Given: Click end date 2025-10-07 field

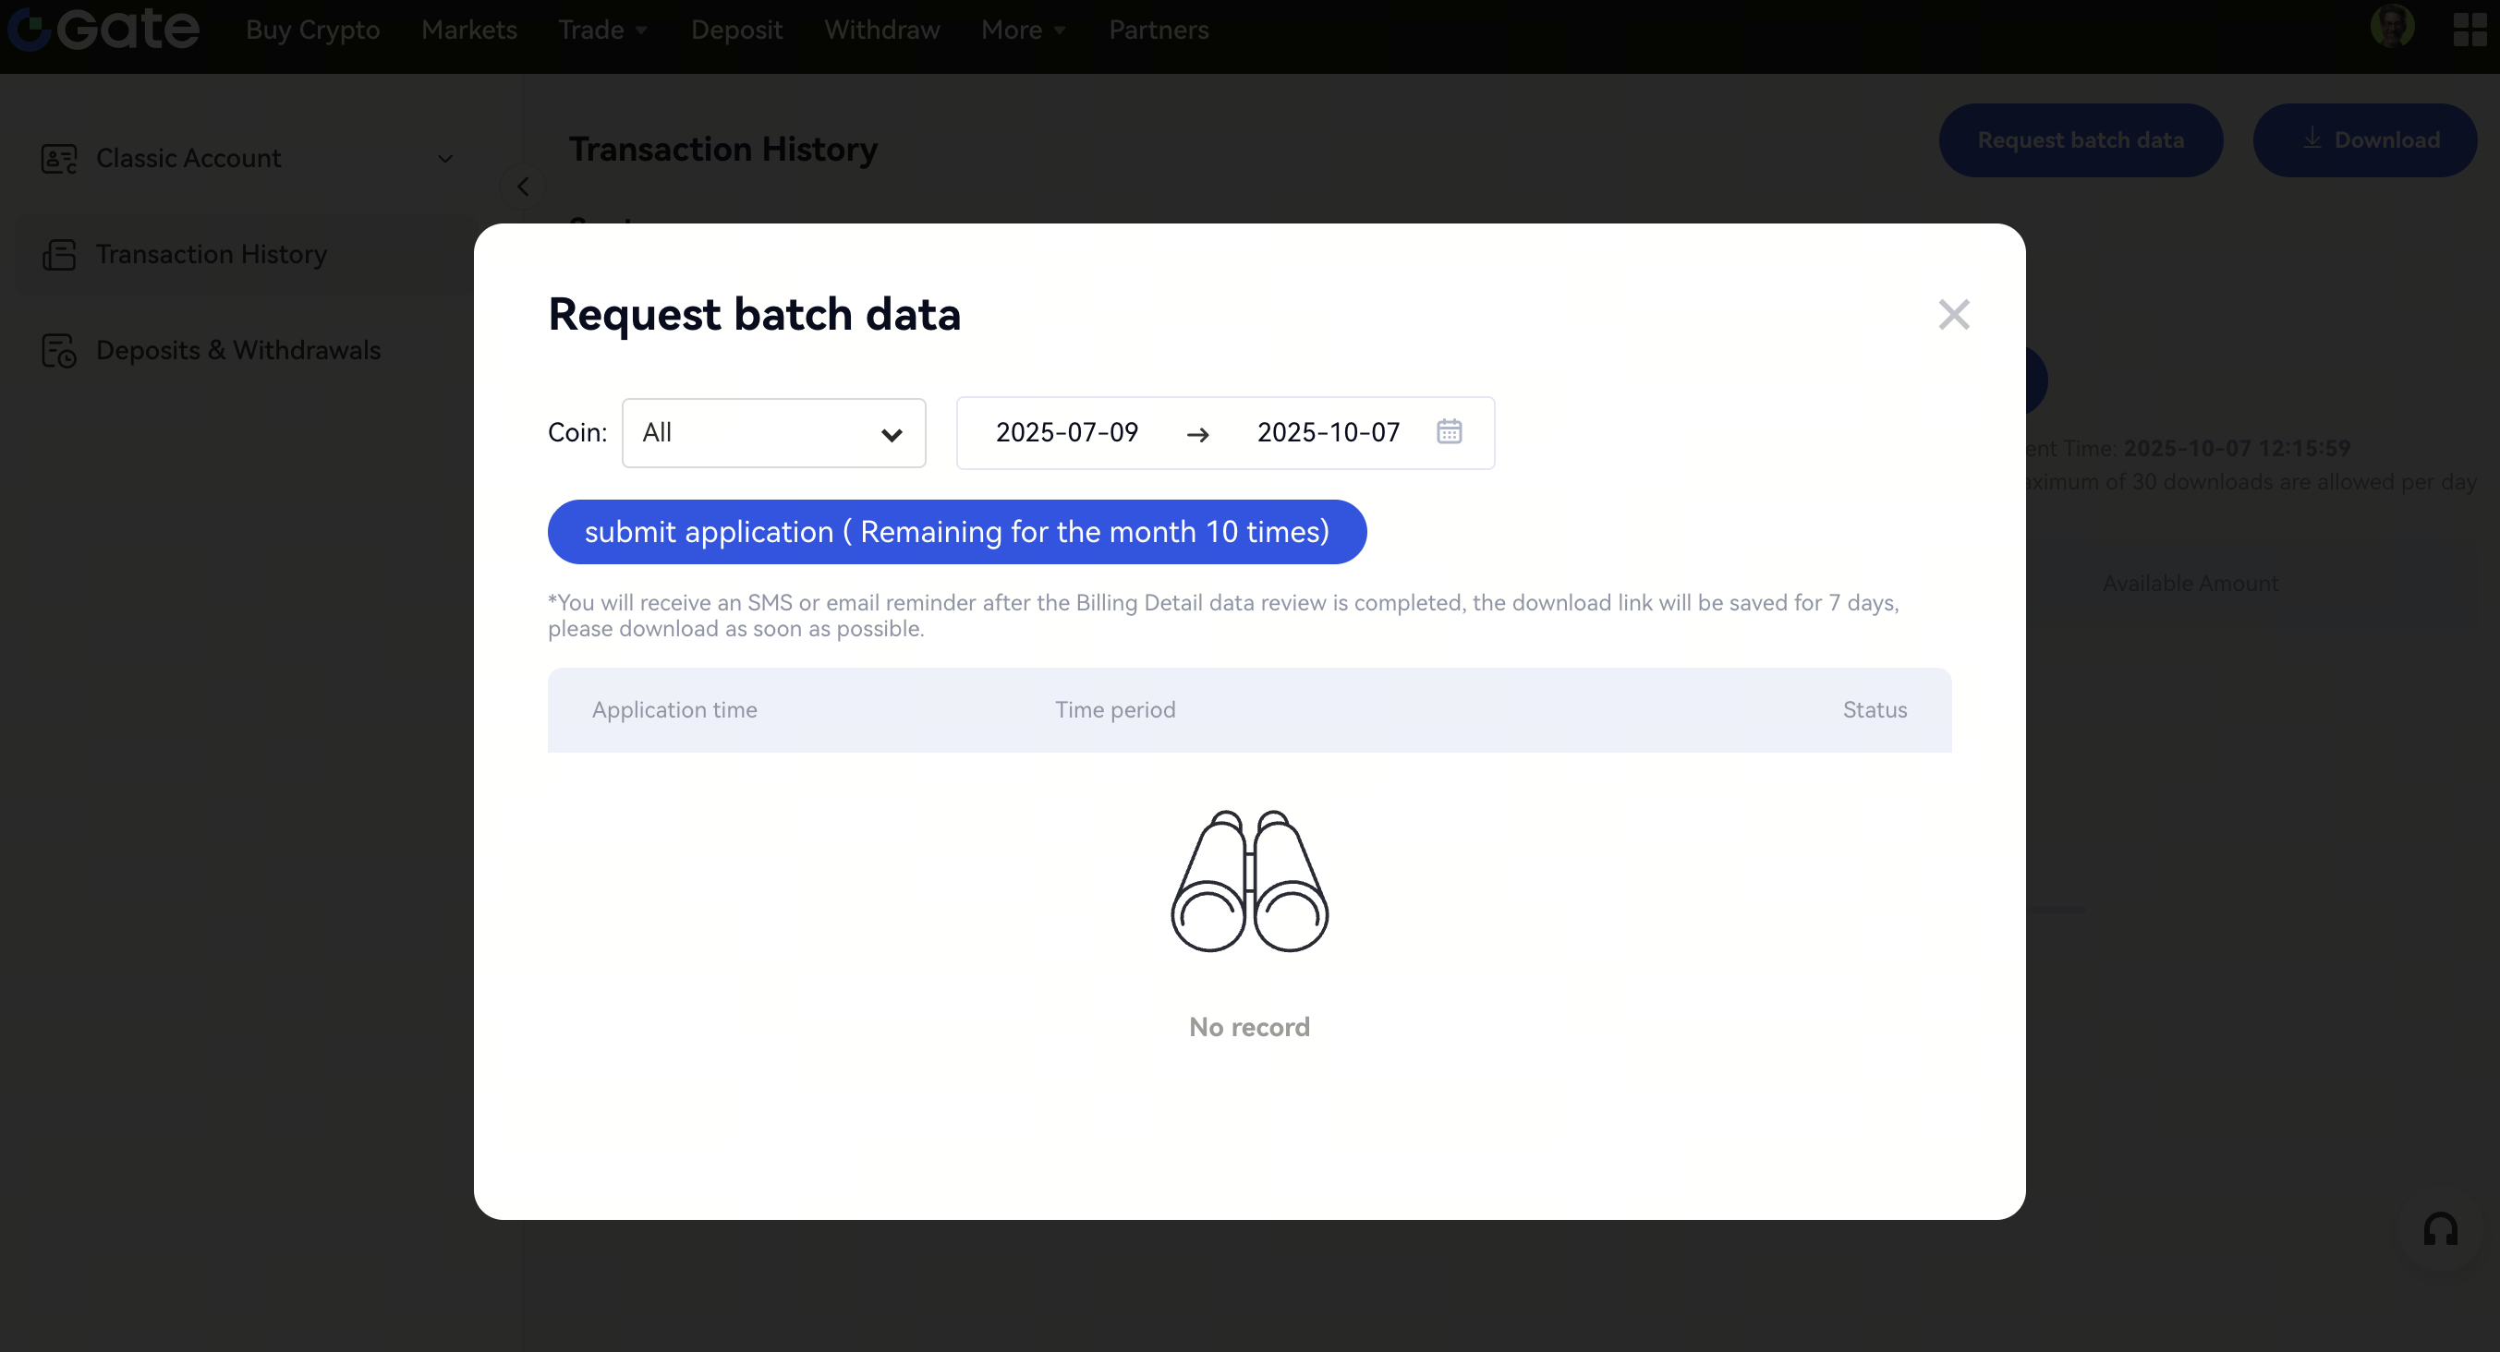Looking at the screenshot, I should coord(1328,432).
